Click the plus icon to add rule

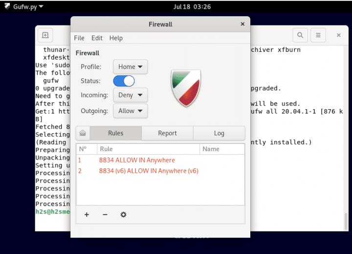(x=87, y=214)
